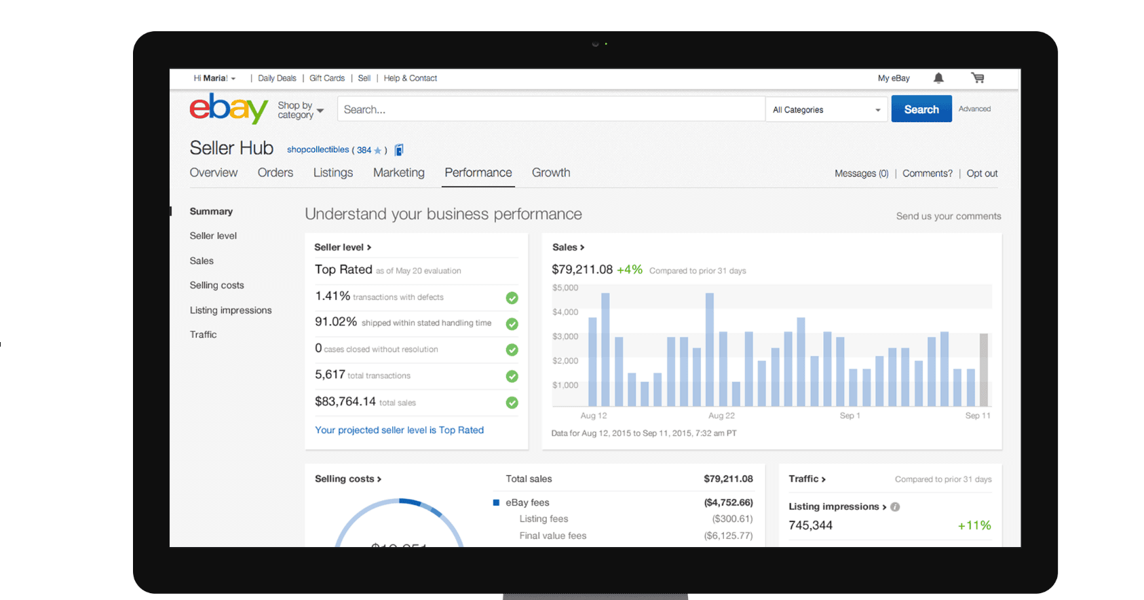Open Daily Deals link
Screen dimensions: 1144x600
tap(277, 78)
